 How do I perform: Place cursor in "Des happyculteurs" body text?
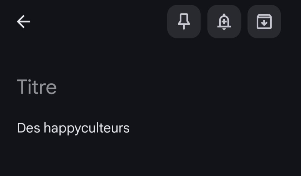click(73, 128)
